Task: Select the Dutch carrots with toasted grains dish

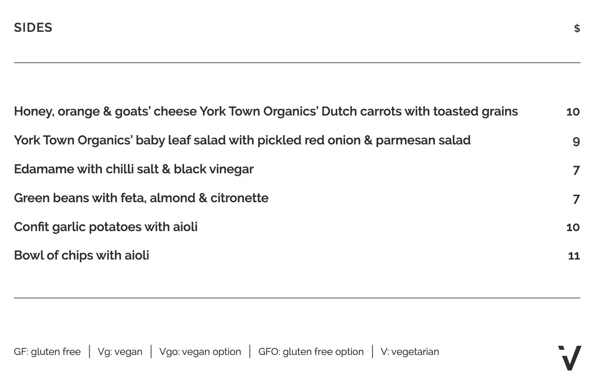Action: pos(266,111)
